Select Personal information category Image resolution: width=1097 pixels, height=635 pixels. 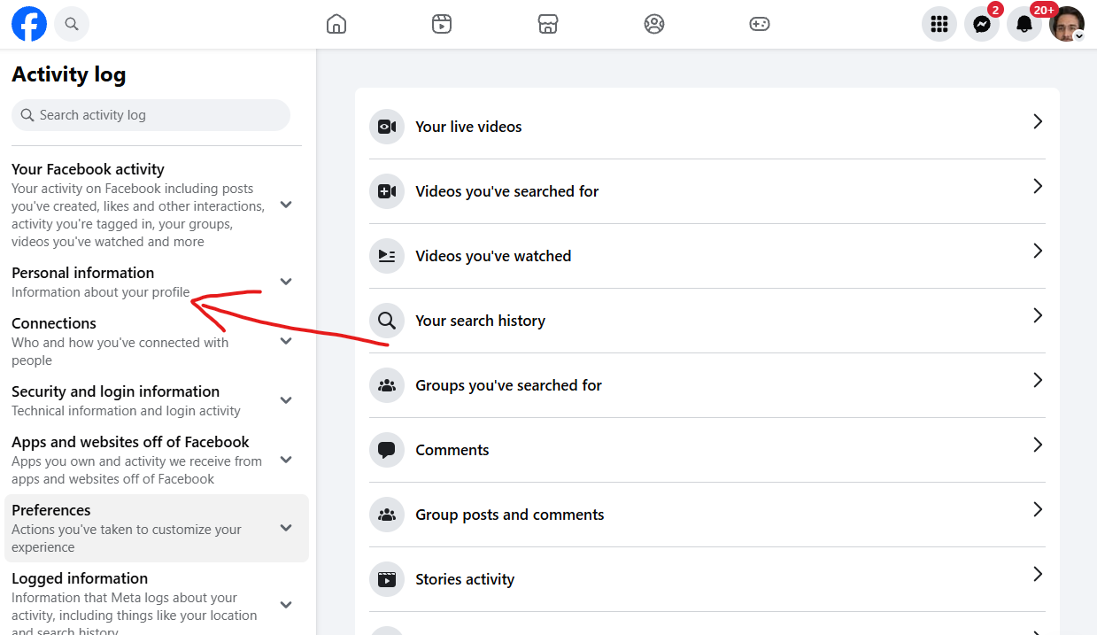click(x=157, y=282)
